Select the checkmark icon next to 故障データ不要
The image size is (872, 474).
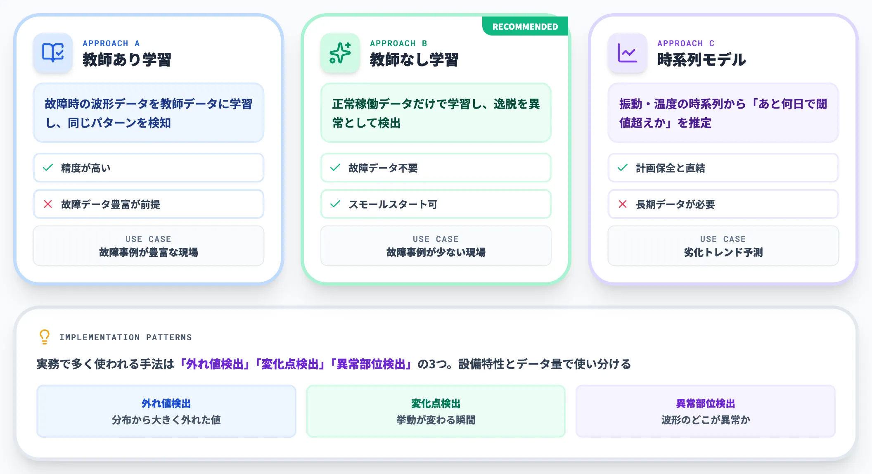coord(334,168)
